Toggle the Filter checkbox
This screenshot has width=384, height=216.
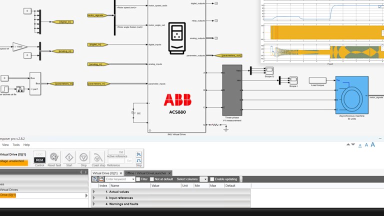click(x=137, y=179)
